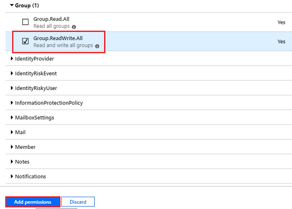Expand the MailboxSettings section
The image size is (292, 209).
tap(12, 118)
